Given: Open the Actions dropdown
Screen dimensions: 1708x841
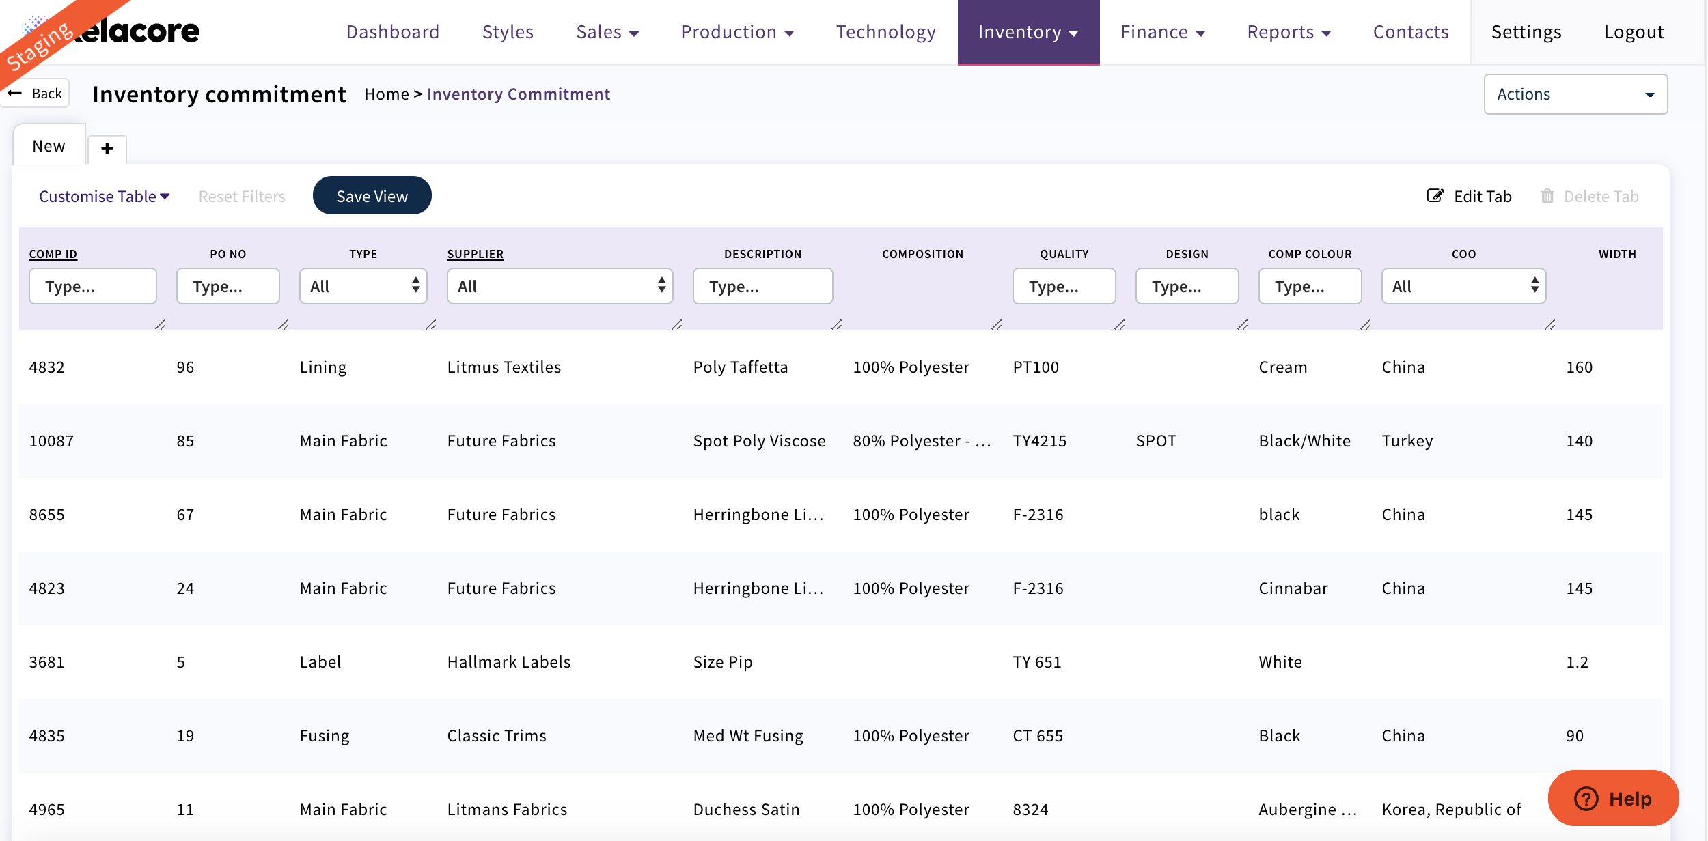Looking at the screenshot, I should click(x=1575, y=94).
